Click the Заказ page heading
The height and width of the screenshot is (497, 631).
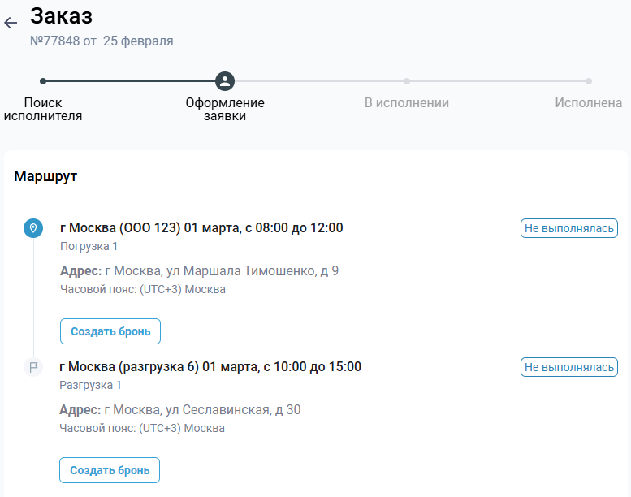pyautogui.click(x=61, y=16)
